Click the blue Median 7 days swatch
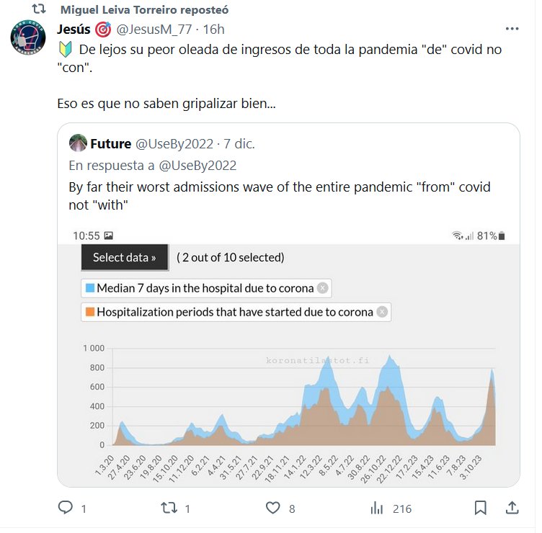Screen dimensions: 542x533 [90, 288]
